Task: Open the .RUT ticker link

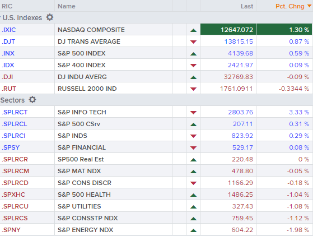Action: pyautogui.click(x=9, y=89)
